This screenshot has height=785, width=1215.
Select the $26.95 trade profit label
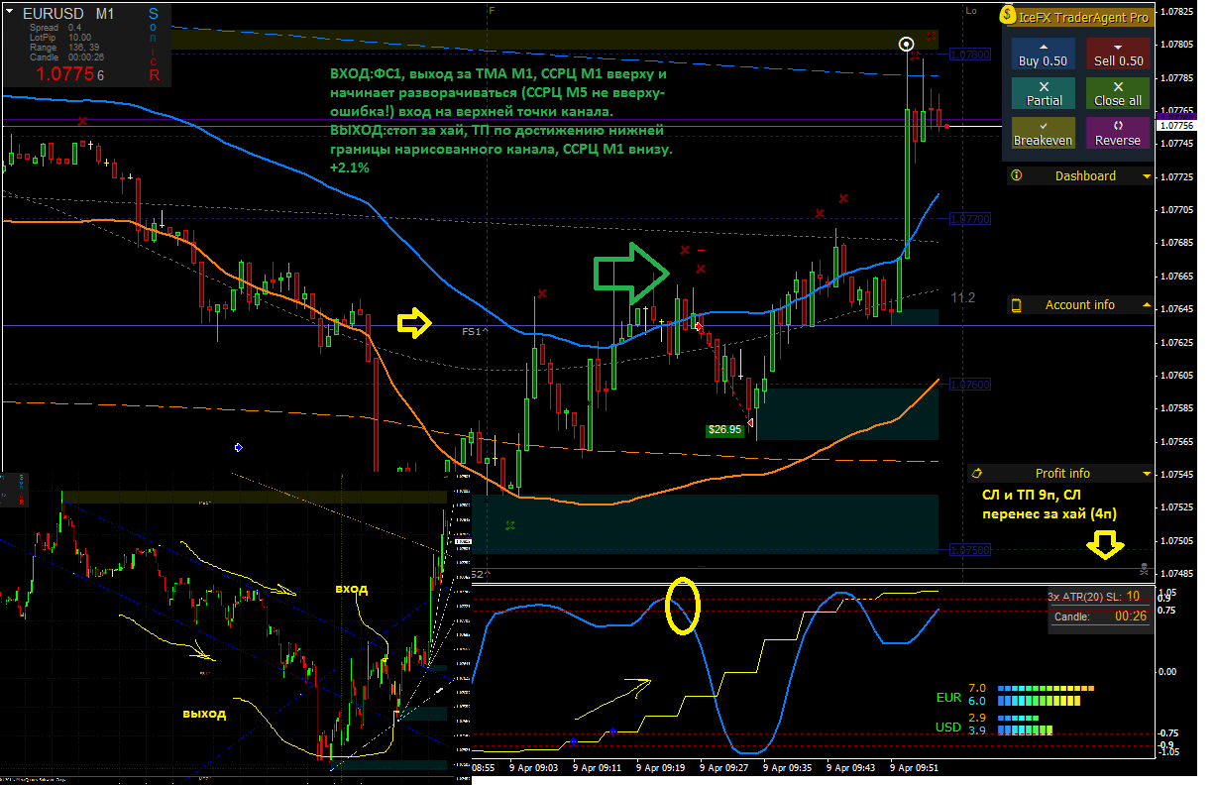click(x=724, y=430)
